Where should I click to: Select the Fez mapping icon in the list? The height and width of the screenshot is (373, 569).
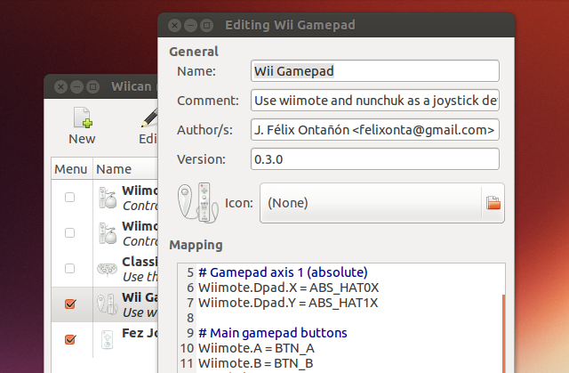[107, 339]
